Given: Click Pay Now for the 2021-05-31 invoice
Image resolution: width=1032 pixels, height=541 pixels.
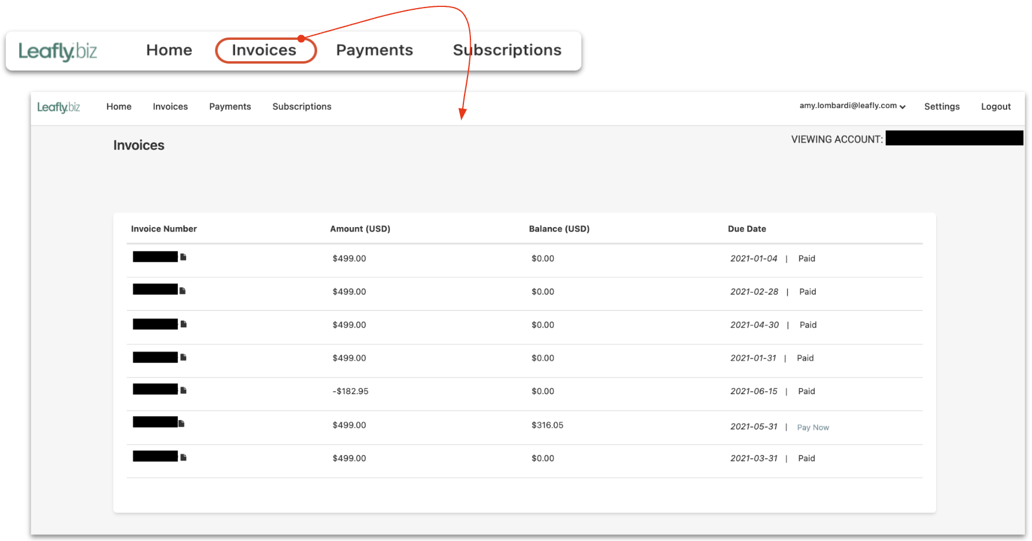Looking at the screenshot, I should coord(813,427).
